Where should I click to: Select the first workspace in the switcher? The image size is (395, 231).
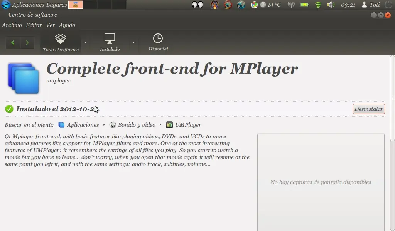tap(76, 5)
